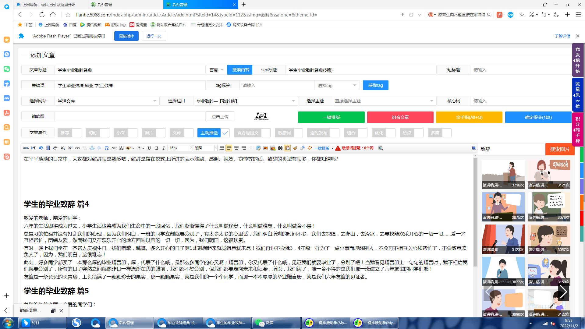The width and height of the screenshot is (585, 329).
Task: Switch editor to HTML source mode
Action: [x=26, y=148]
